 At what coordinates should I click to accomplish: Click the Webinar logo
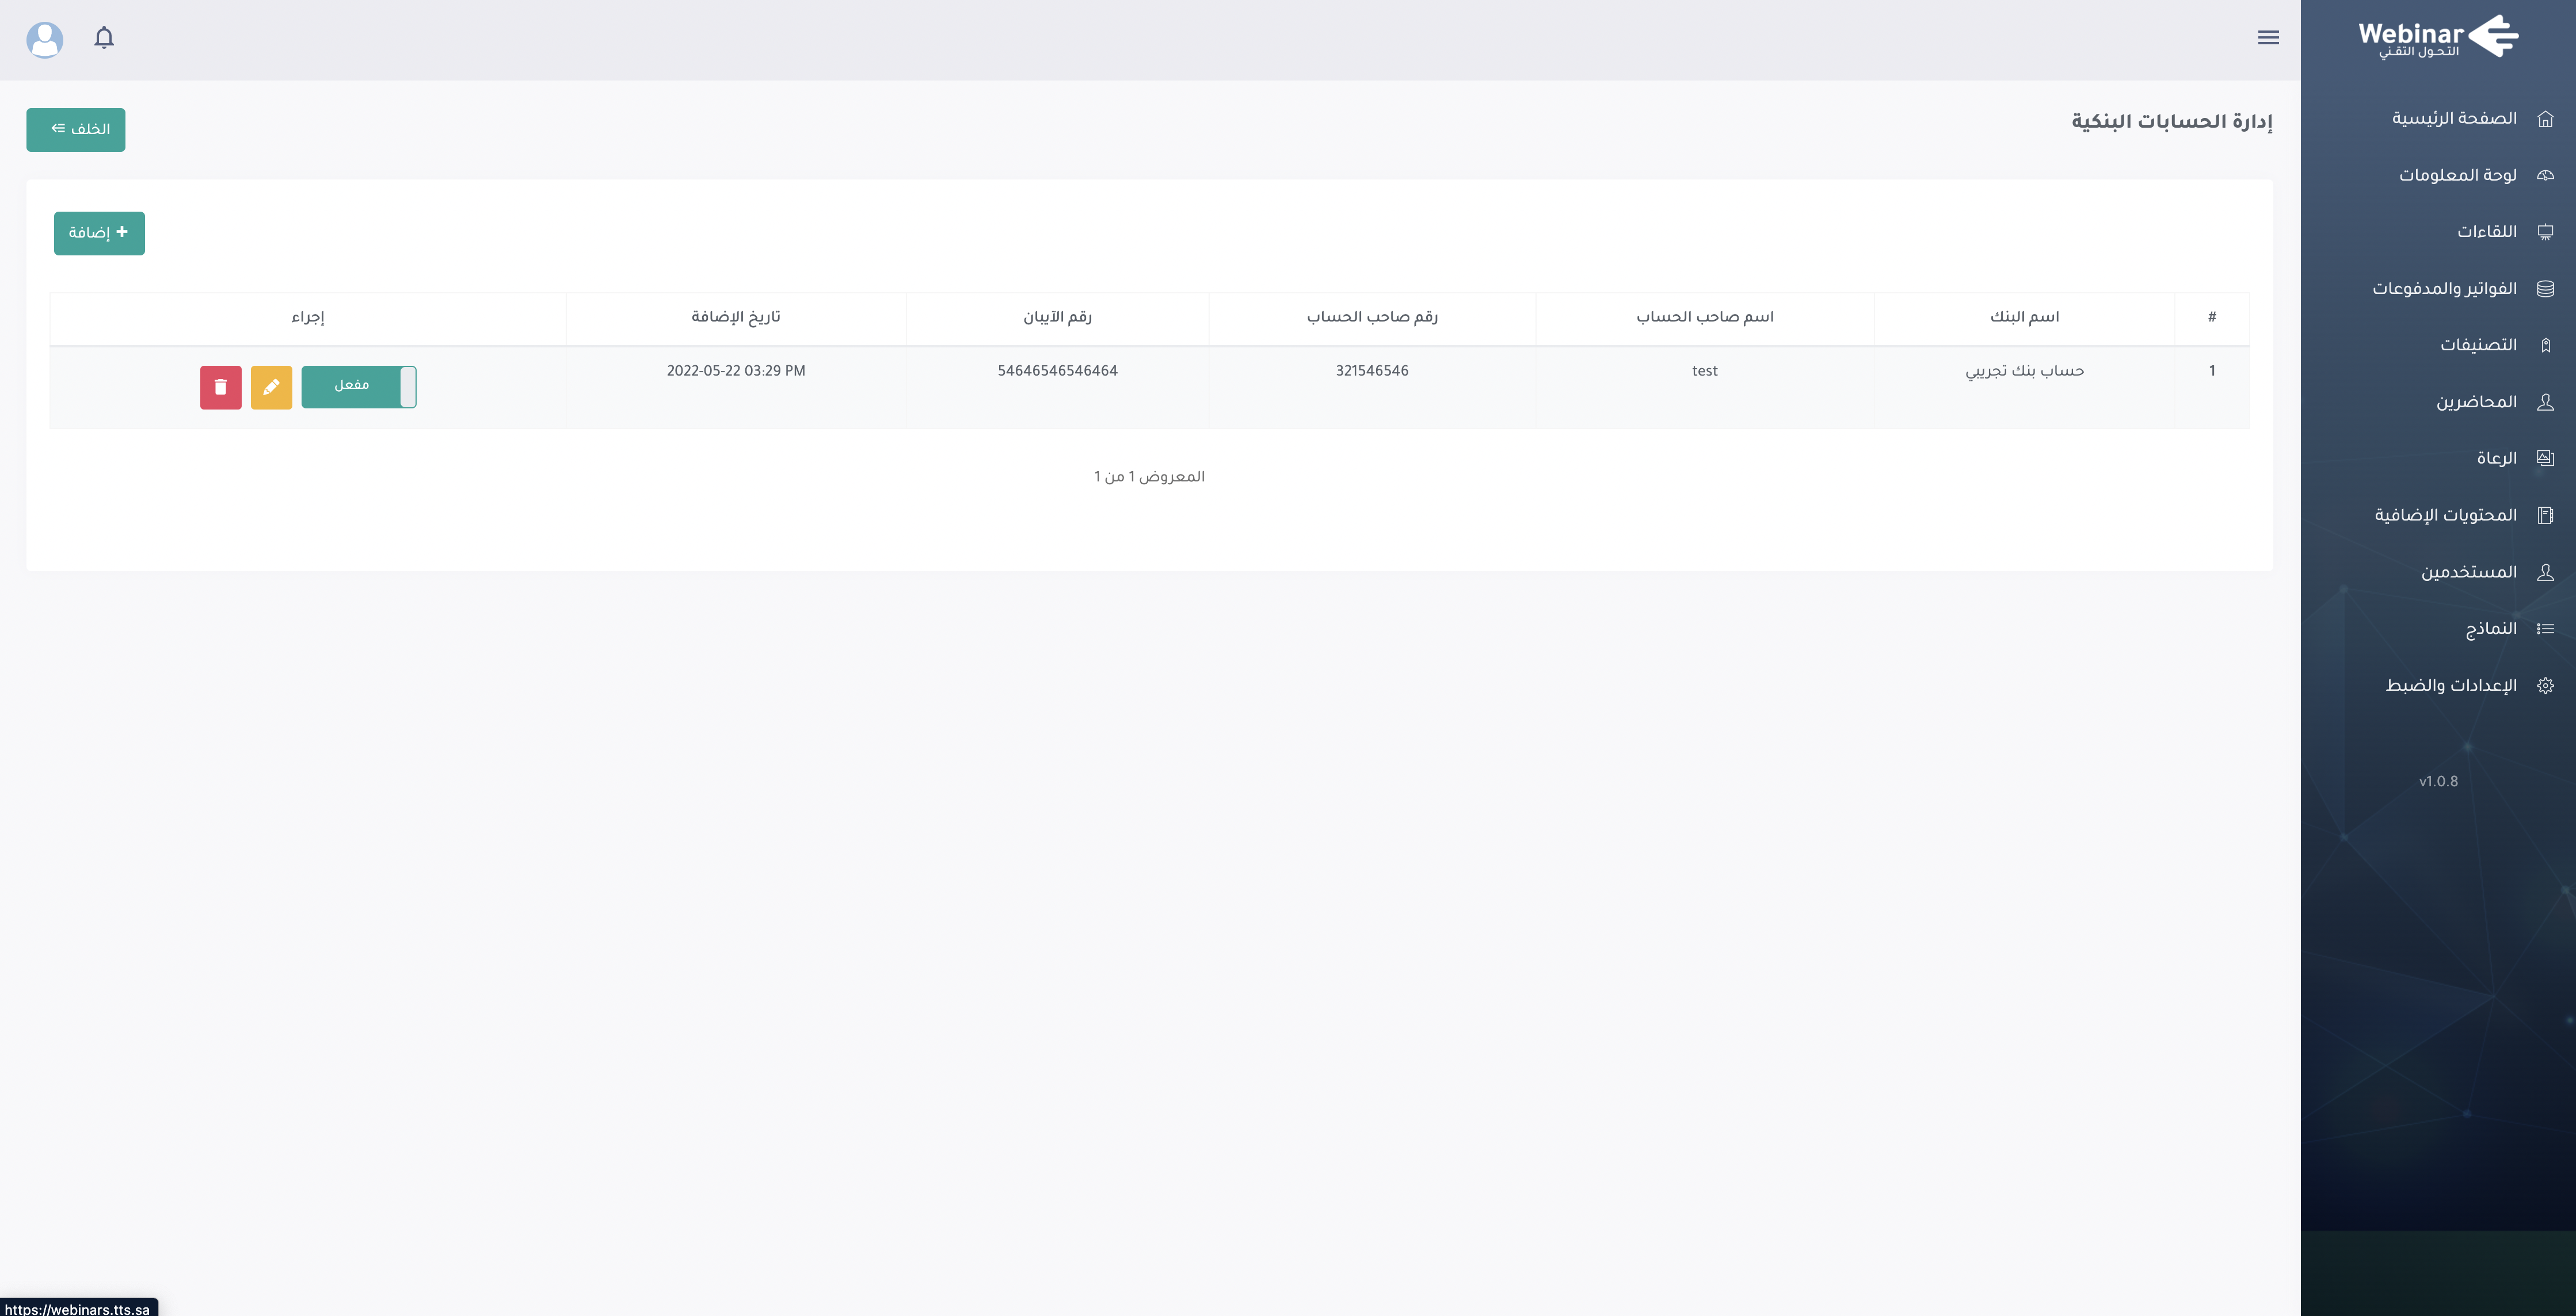(x=2437, y=37)
